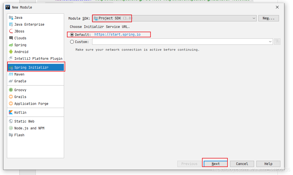Open the start.spring.io link
The image size is (293, 175).
coord(117,34)
